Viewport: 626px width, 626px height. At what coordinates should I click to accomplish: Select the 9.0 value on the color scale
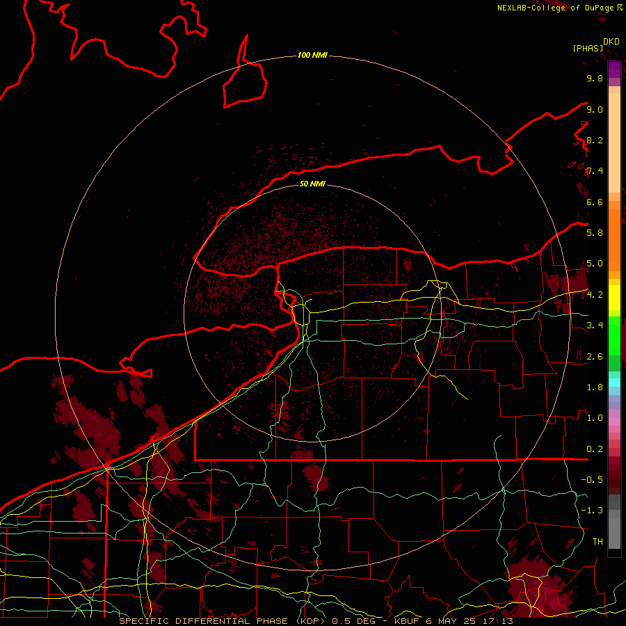595,109
